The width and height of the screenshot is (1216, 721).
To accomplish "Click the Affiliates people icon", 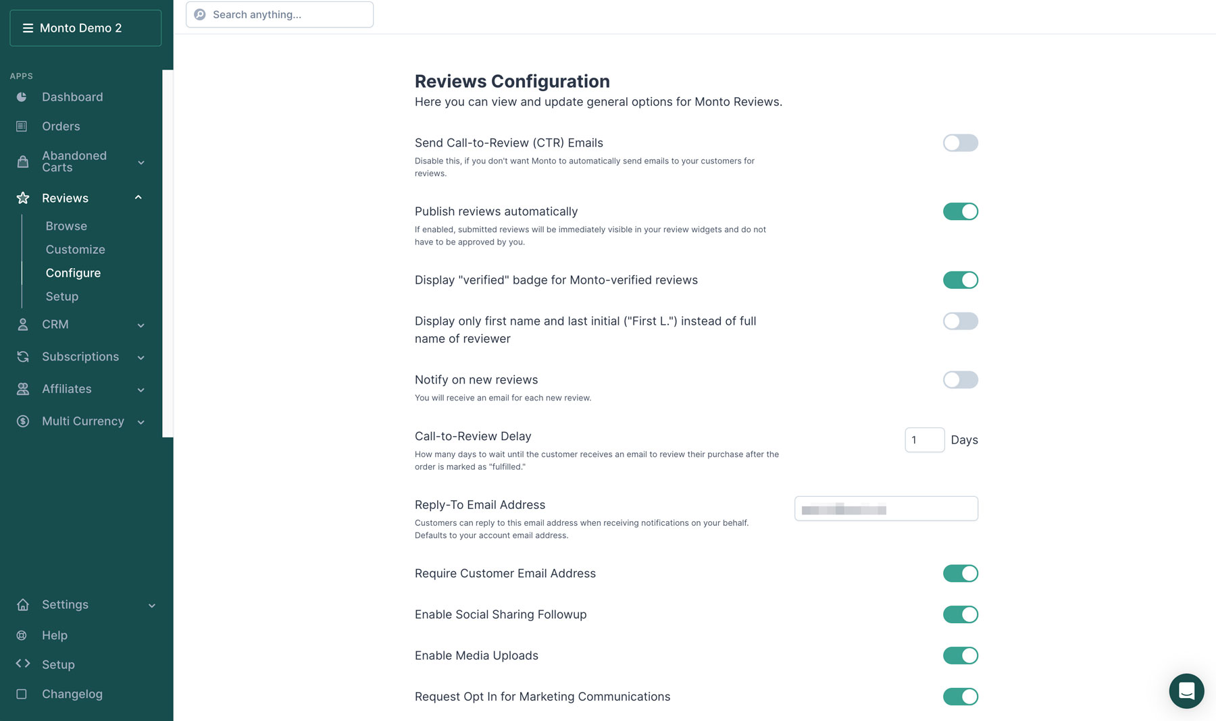I will pos(22,389).
